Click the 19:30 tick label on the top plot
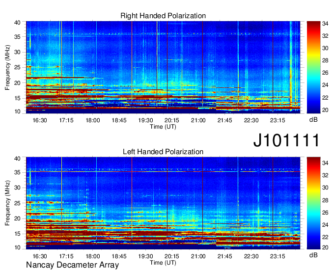The image size is (334, 271). pos(145,120)
